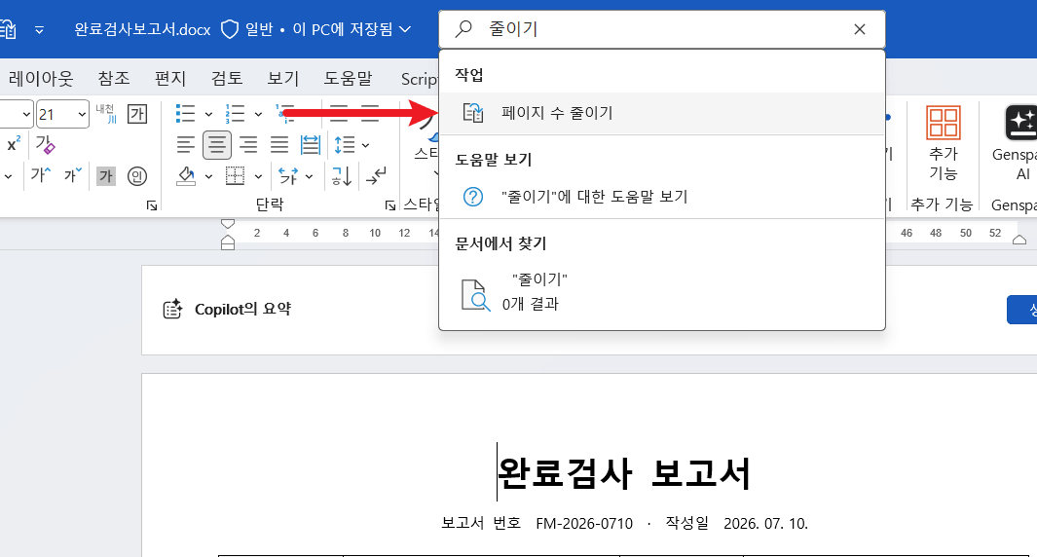Increase font size with grow icon
The height and width of the screenshot is (557, 1037).
tap(40, 175)
